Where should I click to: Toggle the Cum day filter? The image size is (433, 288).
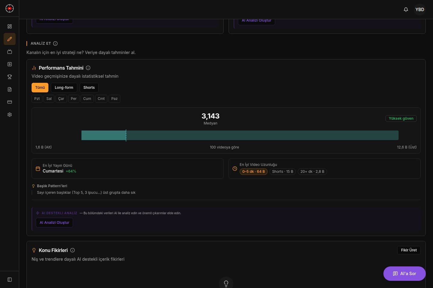pyautogui.click(x=87, y=99)
